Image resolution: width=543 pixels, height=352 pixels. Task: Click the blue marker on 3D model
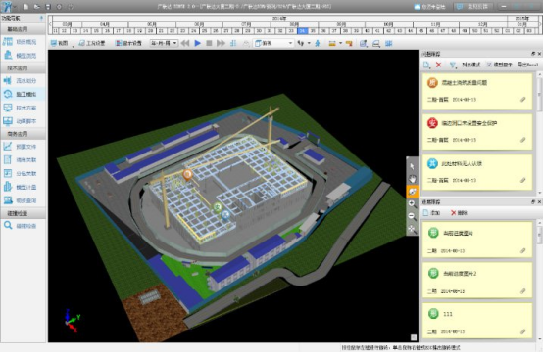(x=225, y=215)
